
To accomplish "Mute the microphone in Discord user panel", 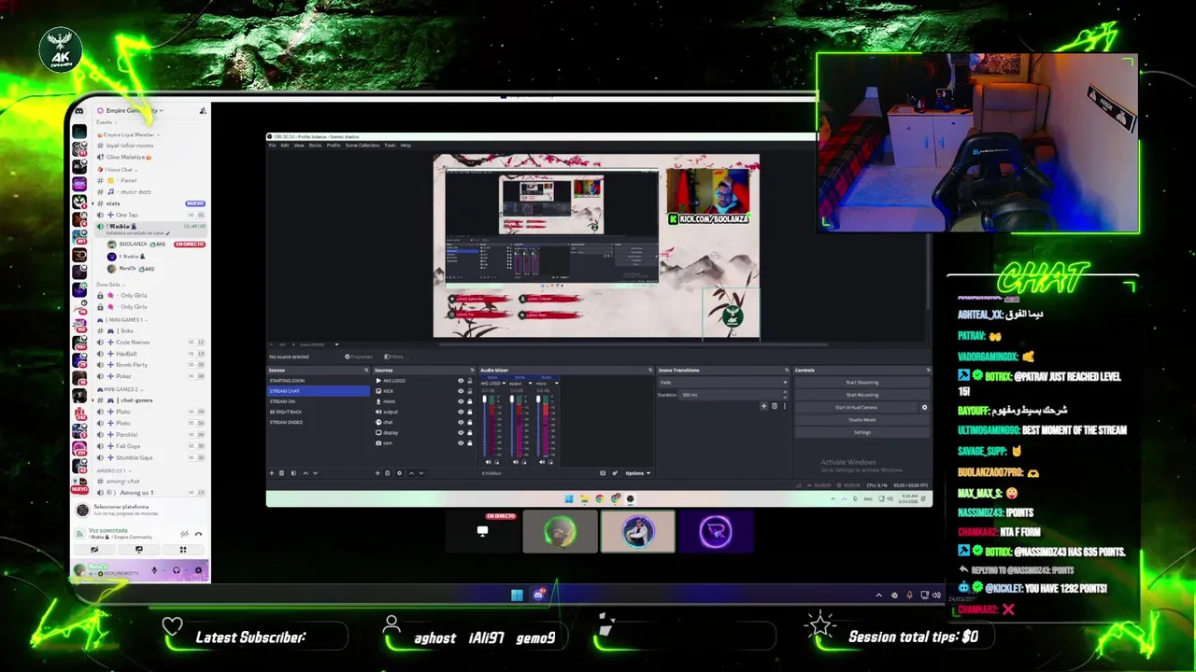I will (x=155, y=570).
